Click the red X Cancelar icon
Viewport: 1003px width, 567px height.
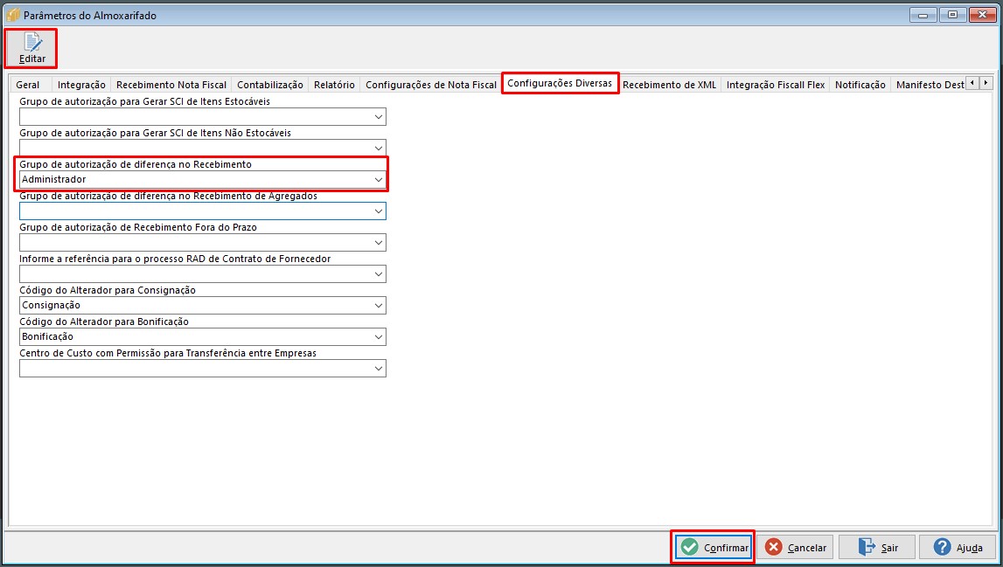point(773,547)
